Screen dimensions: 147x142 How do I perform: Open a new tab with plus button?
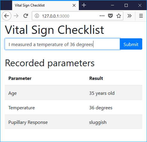84,5
